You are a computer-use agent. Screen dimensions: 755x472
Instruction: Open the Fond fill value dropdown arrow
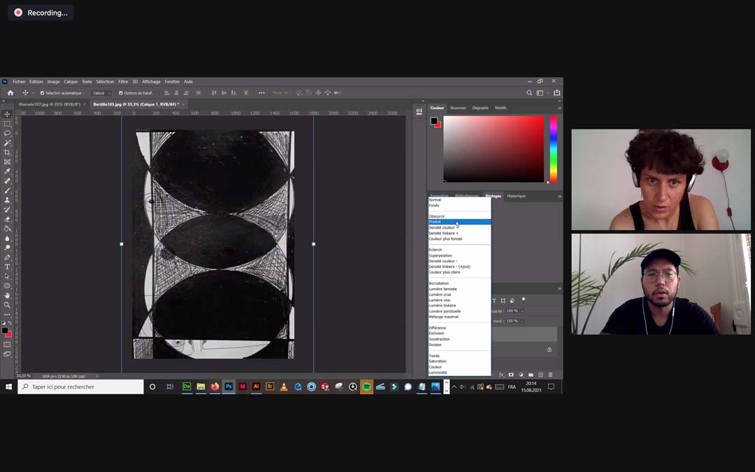click(x=522, y=321)
